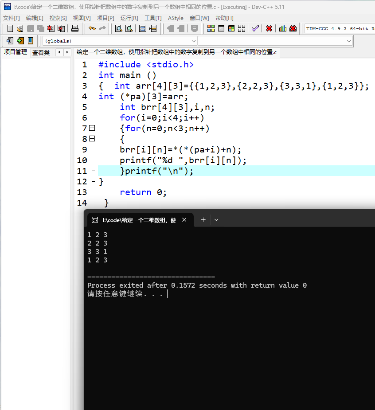
Task: Click the grayed Toggle comment icon
Action: pos(194,28)
